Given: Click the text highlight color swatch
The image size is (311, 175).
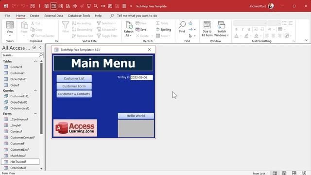Looking at the screenshot, I should click(246, 35).
